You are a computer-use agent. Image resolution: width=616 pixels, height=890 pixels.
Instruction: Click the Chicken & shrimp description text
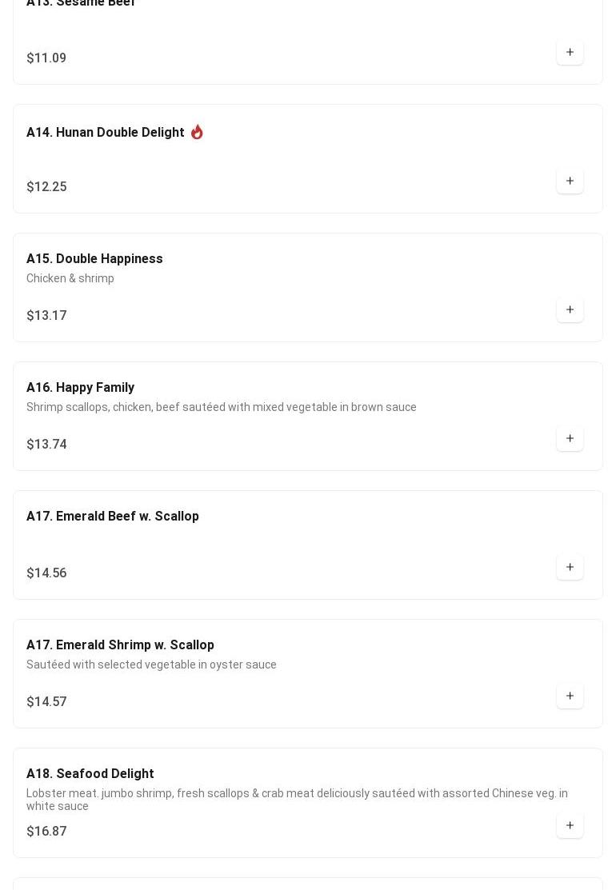70,279
